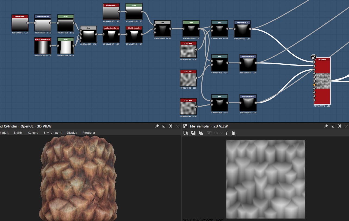Open the Camera menu in the 3D view

(x=33, y=133)
